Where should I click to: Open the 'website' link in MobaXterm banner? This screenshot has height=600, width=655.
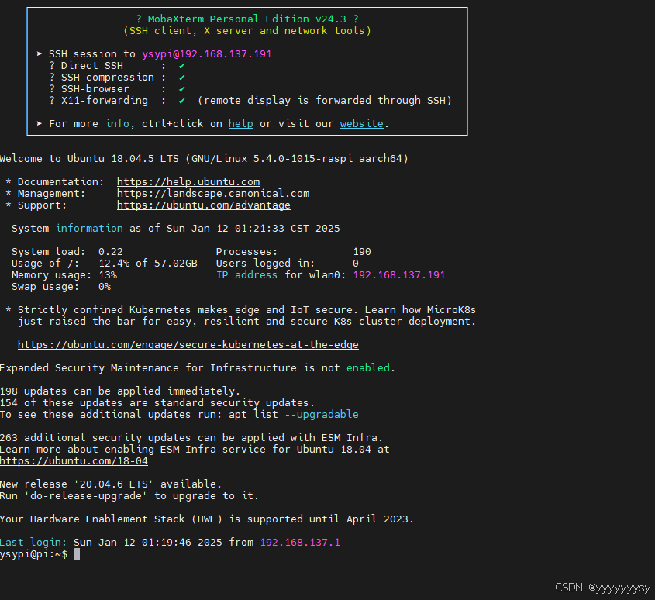(362, 124)
